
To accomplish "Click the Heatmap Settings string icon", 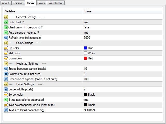I will (x=6, y=64).
